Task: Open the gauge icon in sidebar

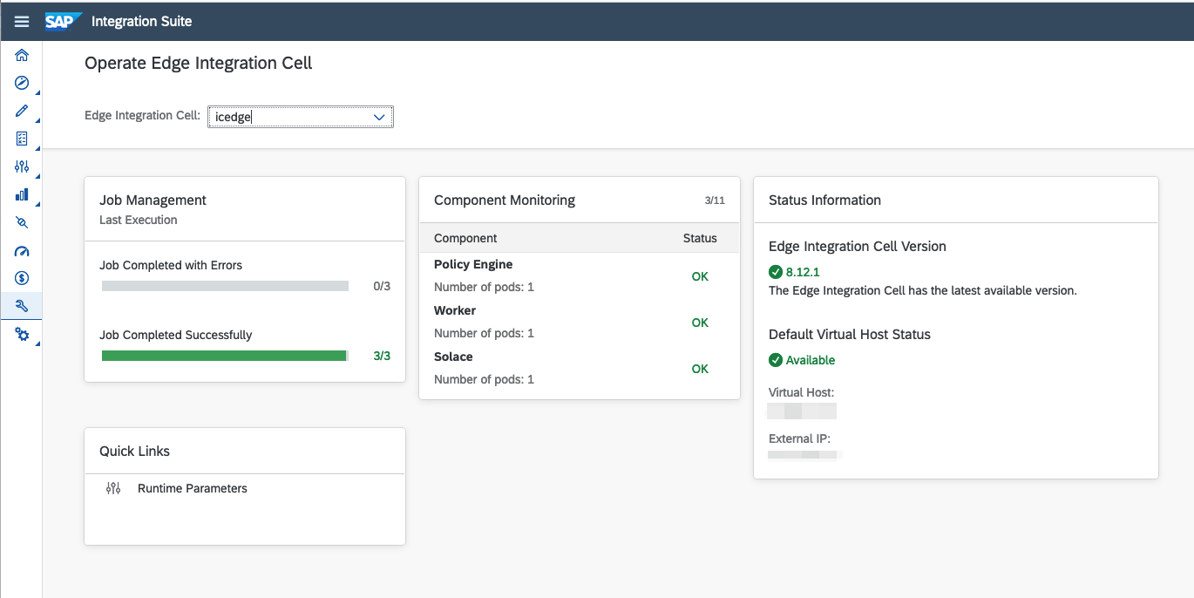Action: 22,250
